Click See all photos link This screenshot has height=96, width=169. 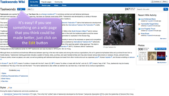pyautogui.click(x=162, y=63)
